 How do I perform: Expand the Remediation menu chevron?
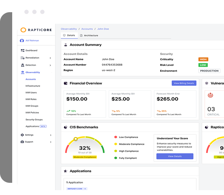click(x=50, y=58)
